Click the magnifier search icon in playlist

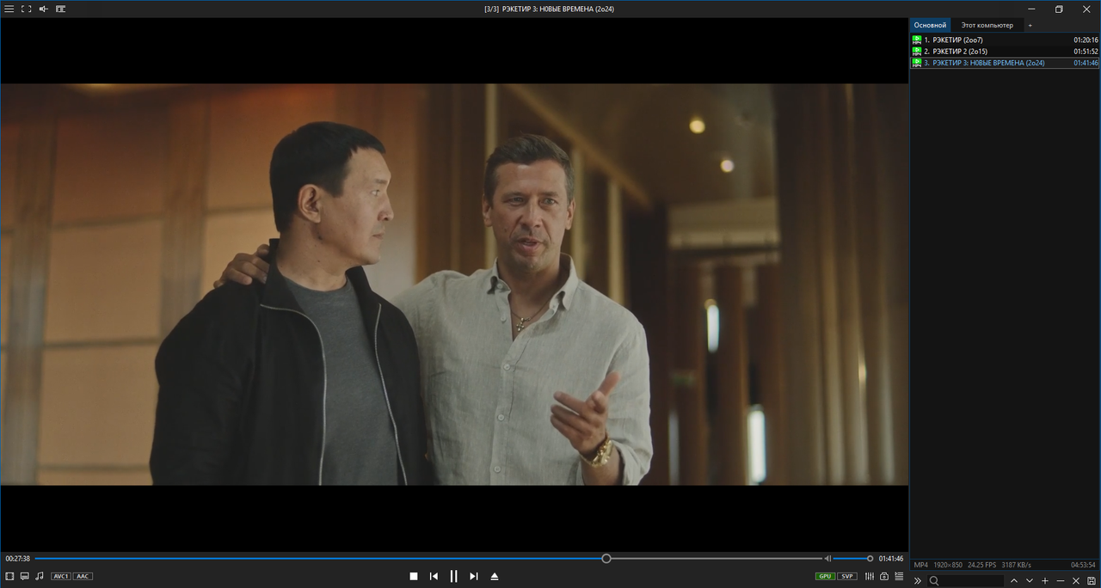pos(934,581)
